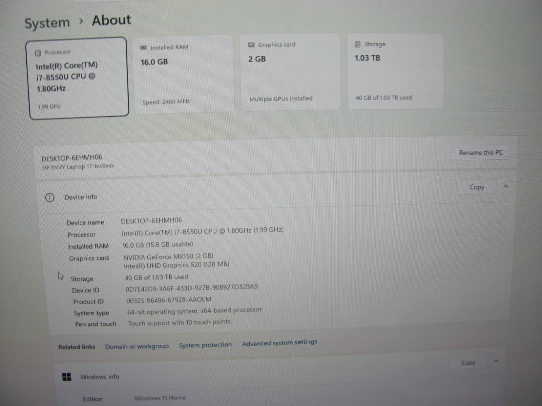The image size is (542, 406).
Task: Click the HP ENVY Laptop 17-bw0xxx model text
Action: (78, 167)
